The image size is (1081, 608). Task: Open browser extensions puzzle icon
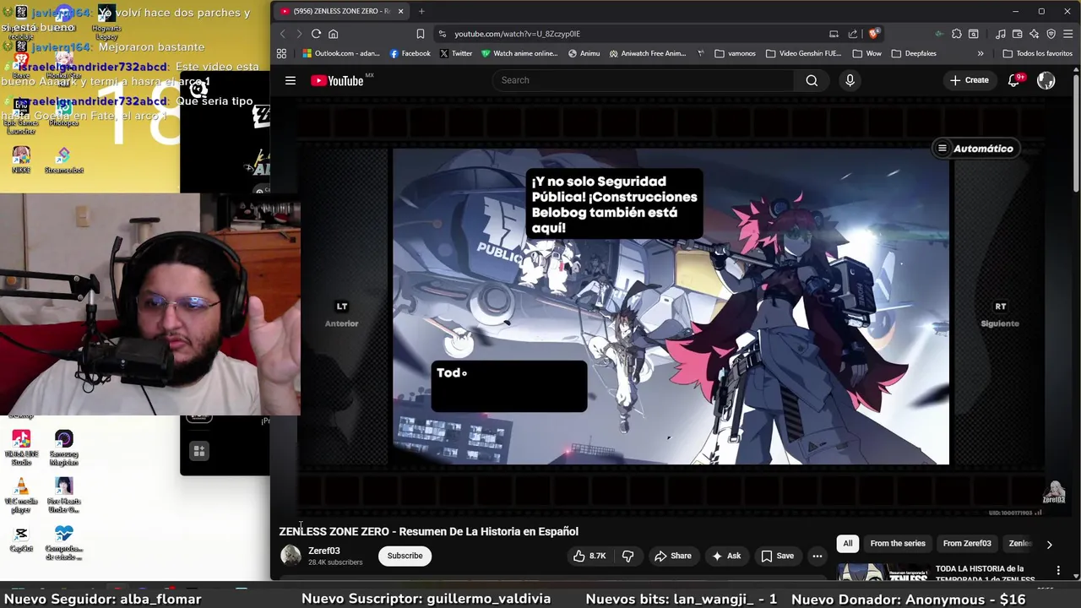pos(956,34)
